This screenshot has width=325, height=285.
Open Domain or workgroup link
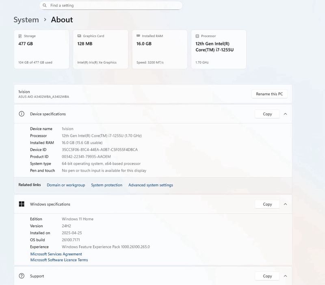(66, 185)
